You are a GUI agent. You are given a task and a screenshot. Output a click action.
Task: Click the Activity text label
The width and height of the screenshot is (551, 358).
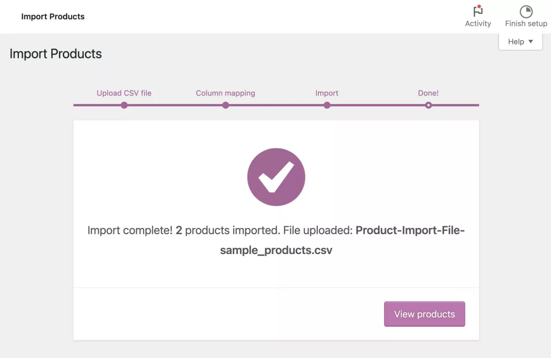click(x=478, y=24)
